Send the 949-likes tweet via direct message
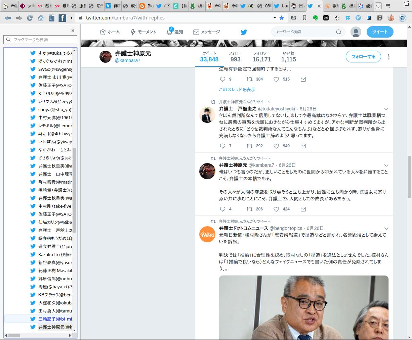 (303, 146)
